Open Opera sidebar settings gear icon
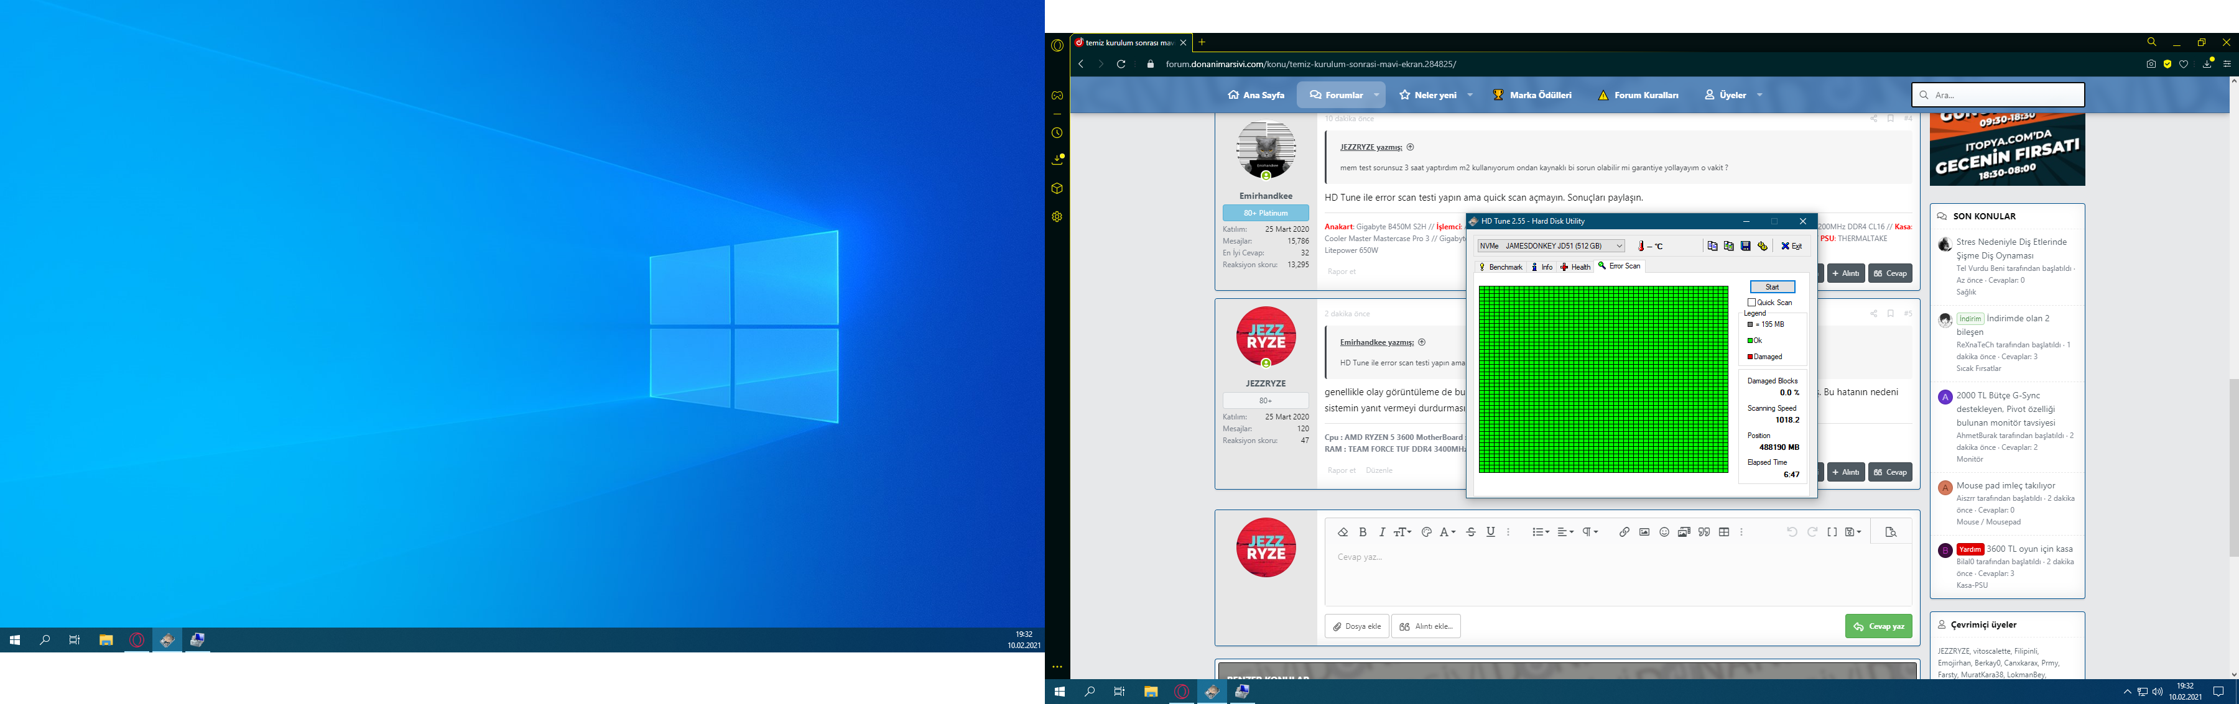 (1057, 216)
